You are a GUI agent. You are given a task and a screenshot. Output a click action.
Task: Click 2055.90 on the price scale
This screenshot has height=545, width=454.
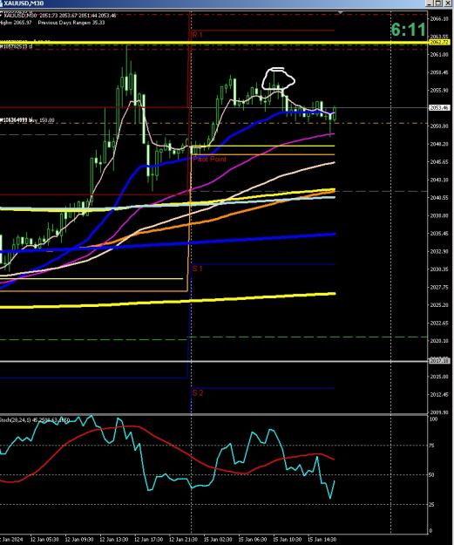point(439,90)
